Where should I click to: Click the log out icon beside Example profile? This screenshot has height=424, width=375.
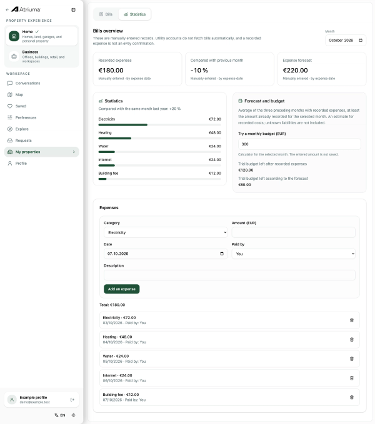tap(72, 400)
